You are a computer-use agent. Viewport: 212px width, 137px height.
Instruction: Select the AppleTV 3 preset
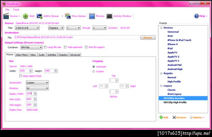[x=173, y=61]
